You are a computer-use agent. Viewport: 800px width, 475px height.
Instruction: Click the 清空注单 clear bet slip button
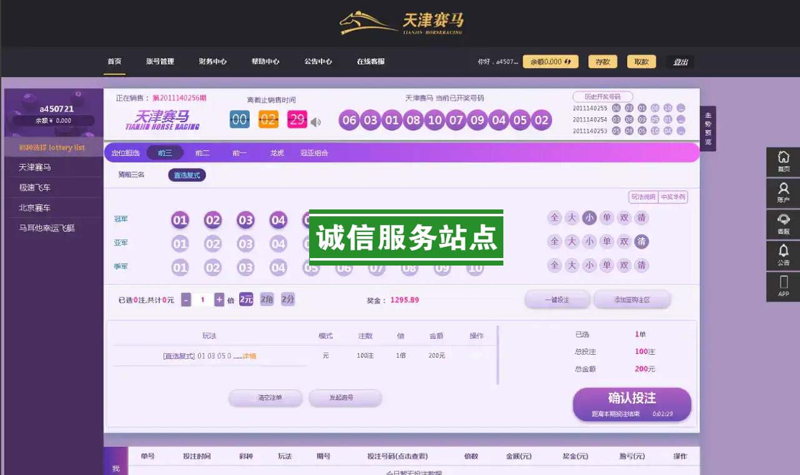265,398
